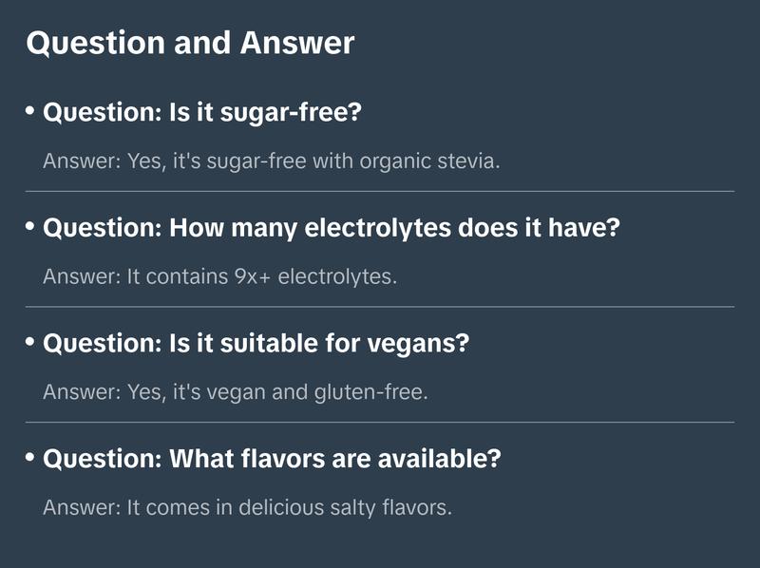
Task: Click the answer starting 'It contains'
Action: 219,276
